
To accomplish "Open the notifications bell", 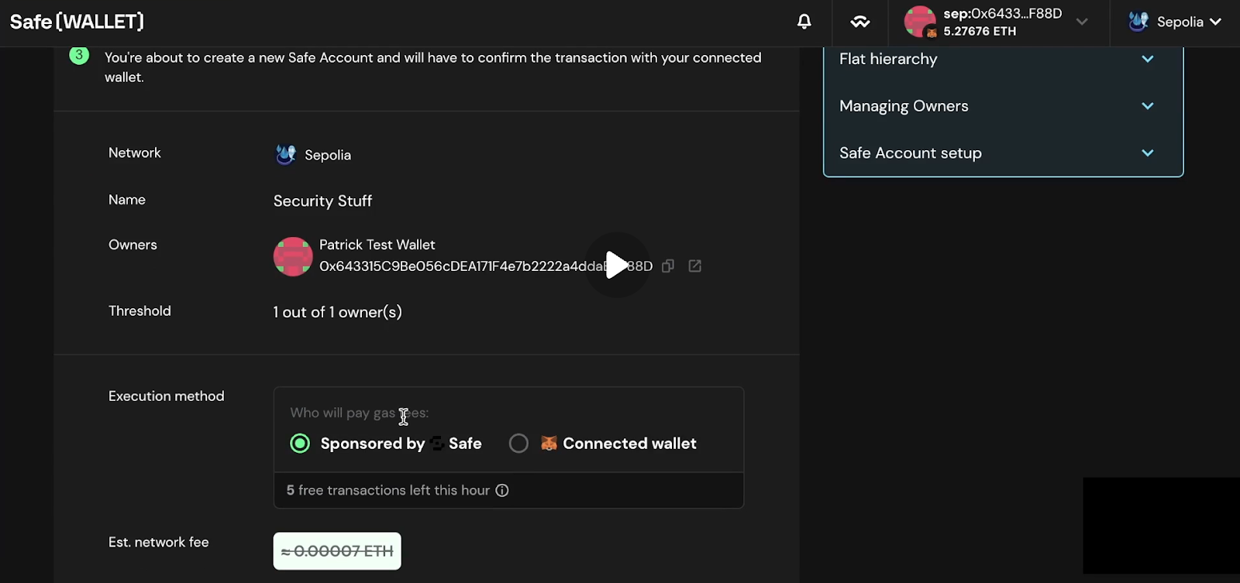I will point(804,22).
